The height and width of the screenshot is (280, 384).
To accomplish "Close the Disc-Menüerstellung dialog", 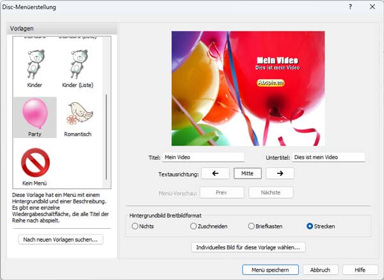I will pos(372,7).
